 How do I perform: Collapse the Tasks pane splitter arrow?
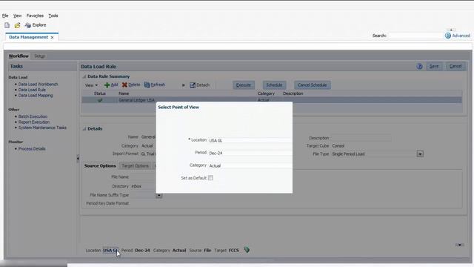pos(78,158)
